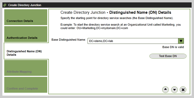The image size is (194, 98).
Task: Select the Distinguished Name (DN) Details step
Action: tap(26, 51)
